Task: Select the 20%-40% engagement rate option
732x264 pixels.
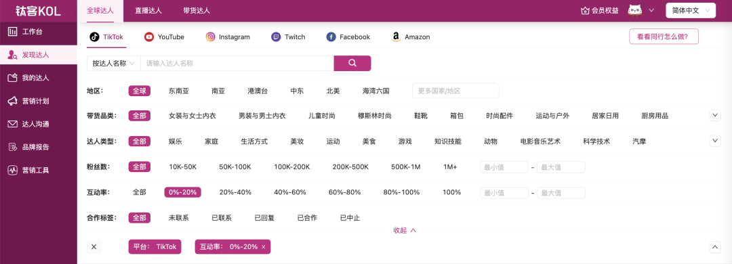Action: point(235,192)
